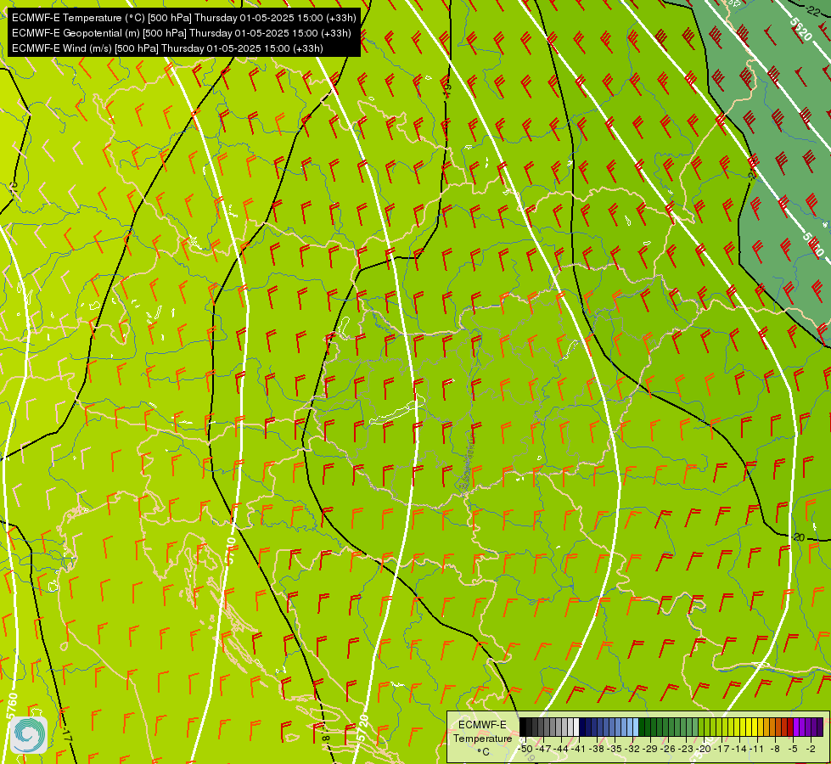Select the ECMWF-E Wind (m/s) title line
Viewport: 831px width, 764px height.
[167, 48]
